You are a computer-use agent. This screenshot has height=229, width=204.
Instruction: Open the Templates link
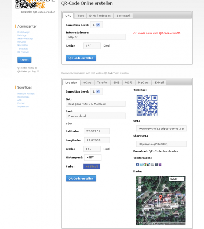pos(22,49)
